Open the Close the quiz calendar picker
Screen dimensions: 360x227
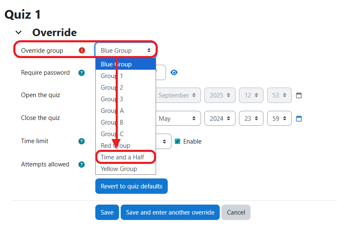tap(299, 119)
